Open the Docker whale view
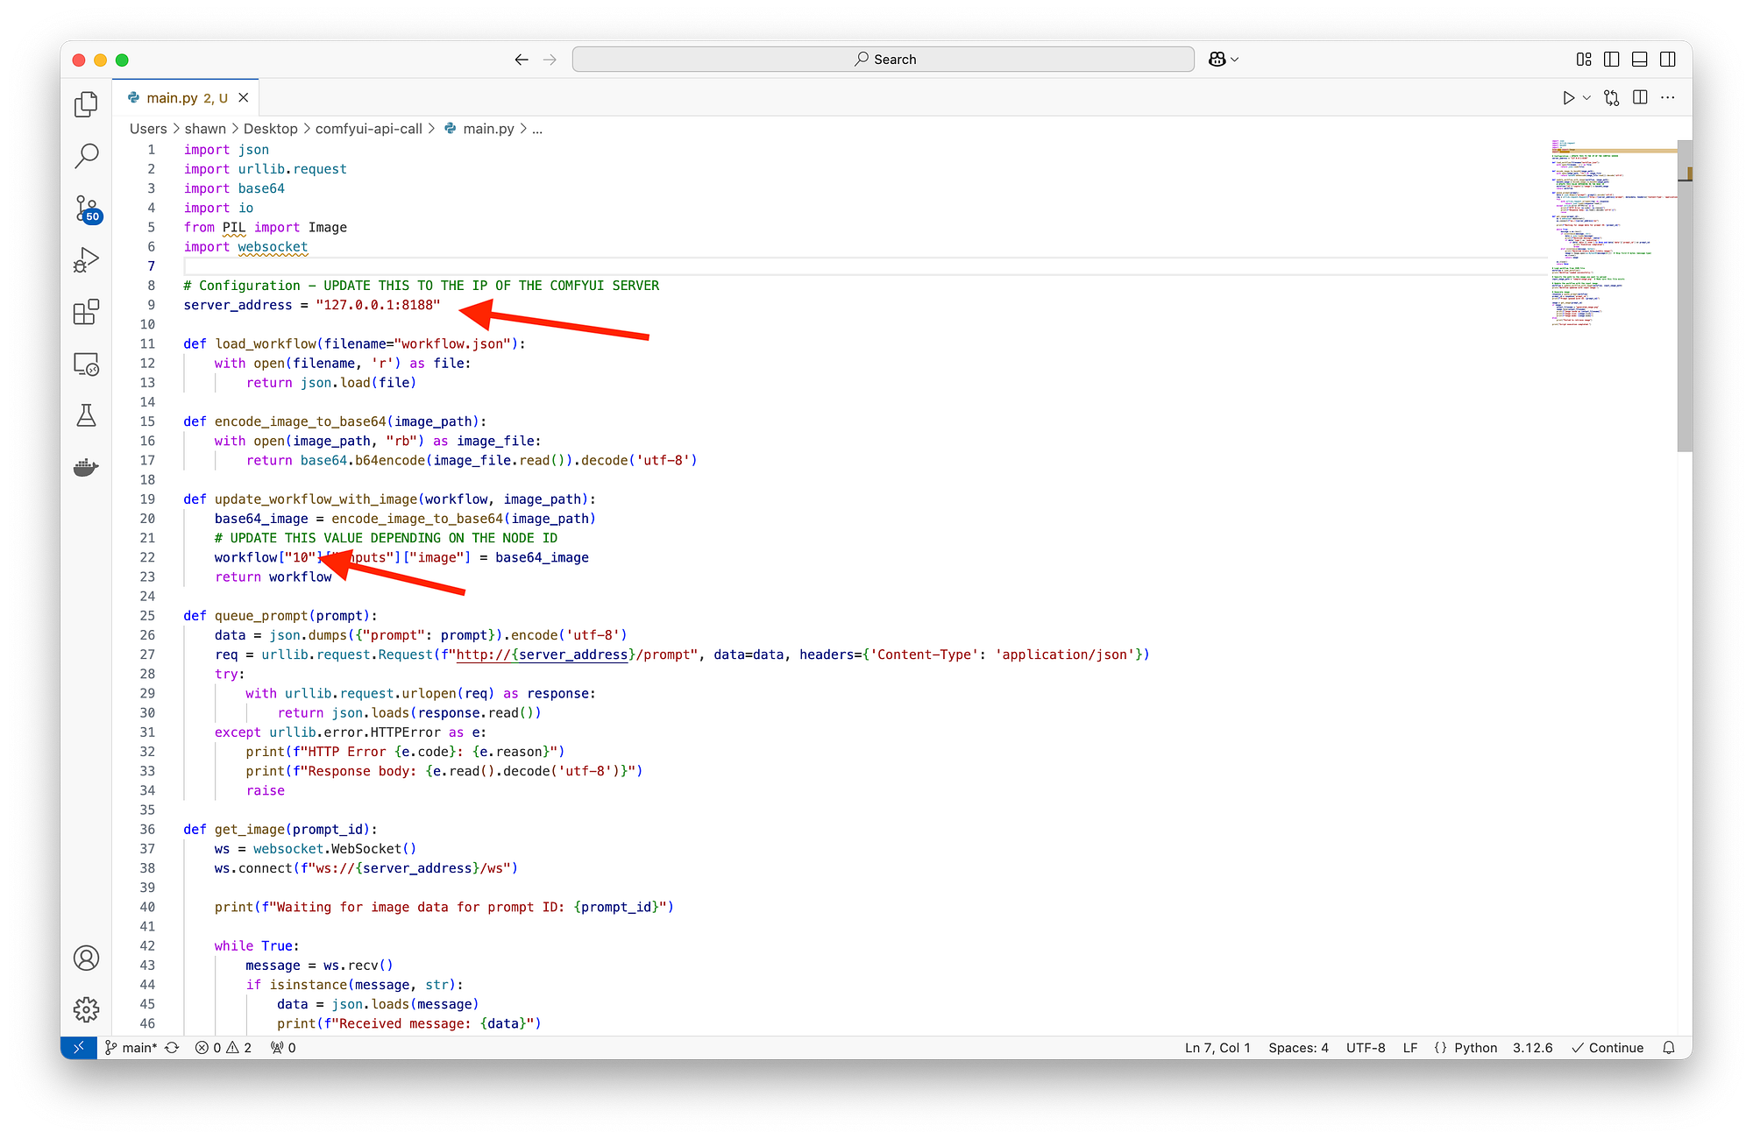 coord(86,467)
